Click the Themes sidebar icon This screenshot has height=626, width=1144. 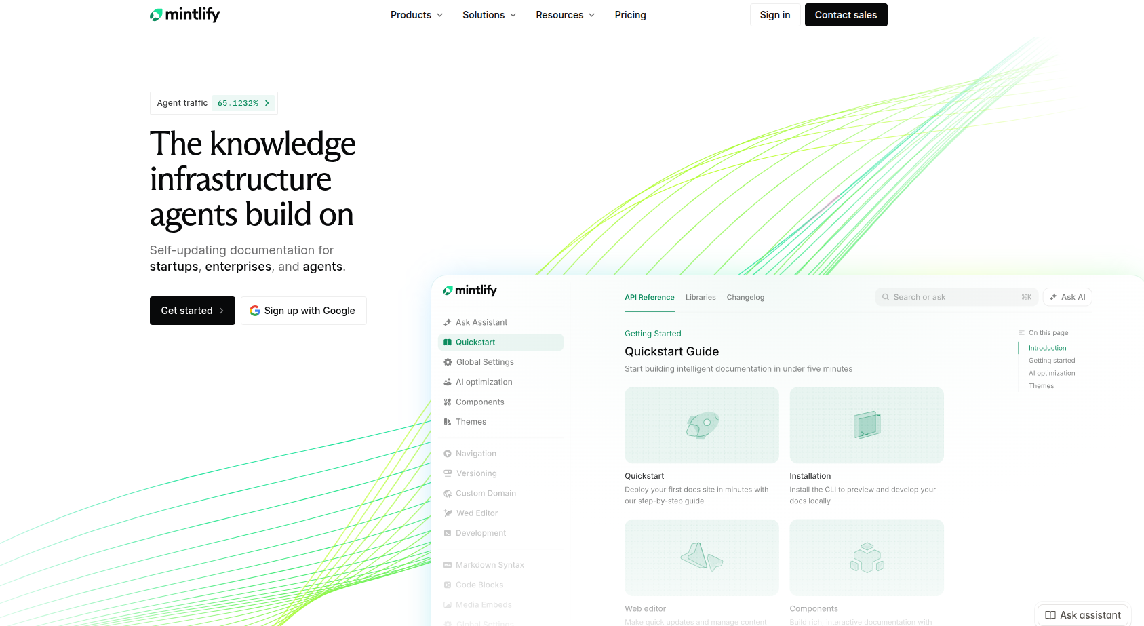(448, 422)
